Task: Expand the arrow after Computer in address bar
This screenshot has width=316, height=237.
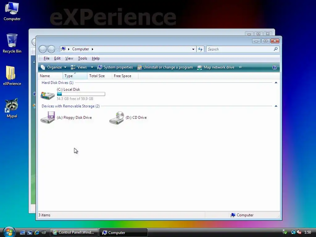Action: click(x=93, y=49)
